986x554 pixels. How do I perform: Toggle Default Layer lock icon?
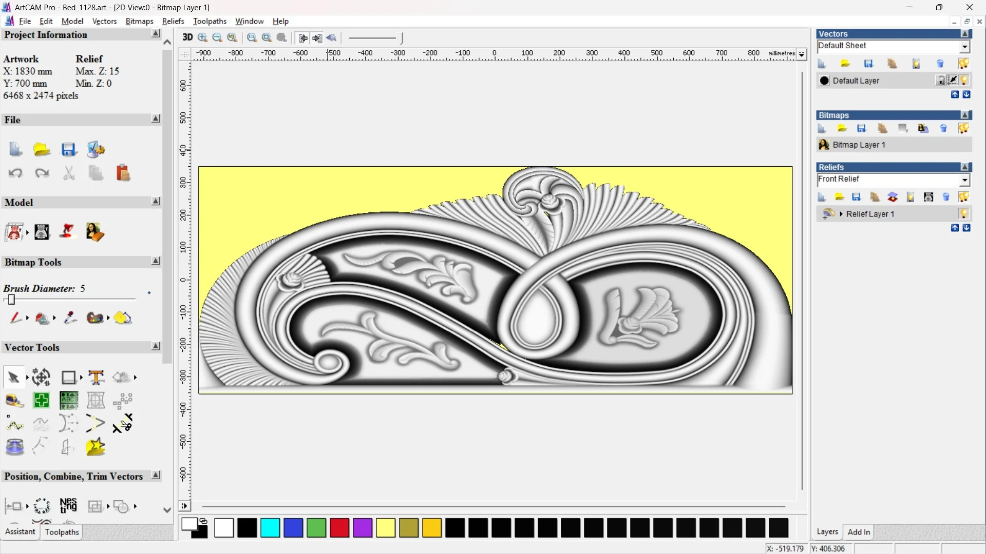[940, 81]
